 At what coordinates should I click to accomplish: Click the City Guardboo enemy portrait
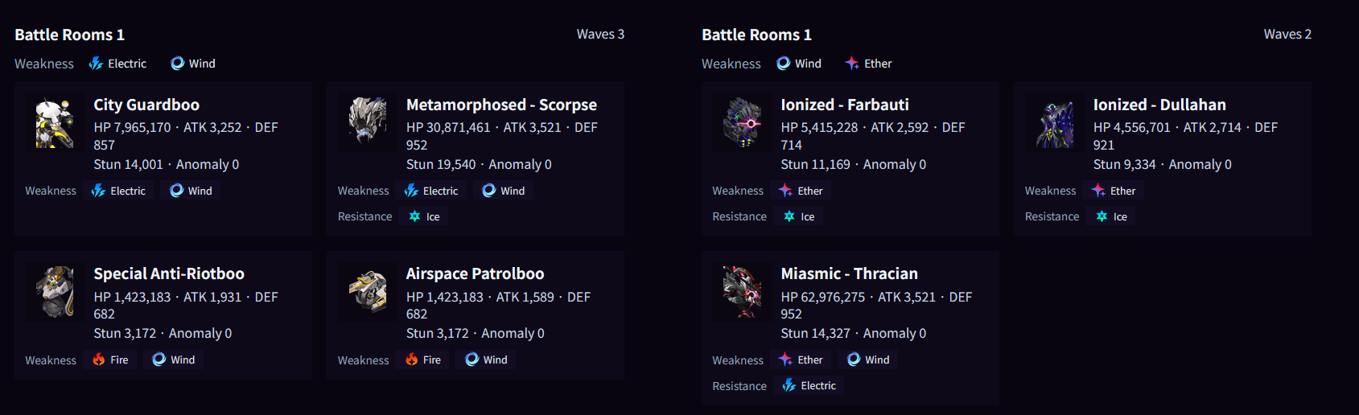coord(55,122)
